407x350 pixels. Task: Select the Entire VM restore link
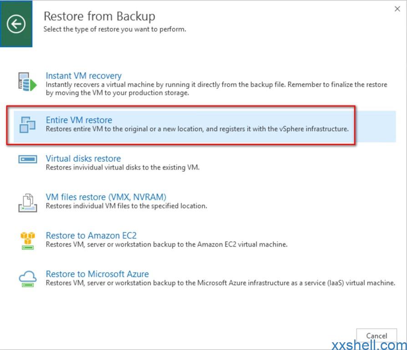click(x=79, y=120)
